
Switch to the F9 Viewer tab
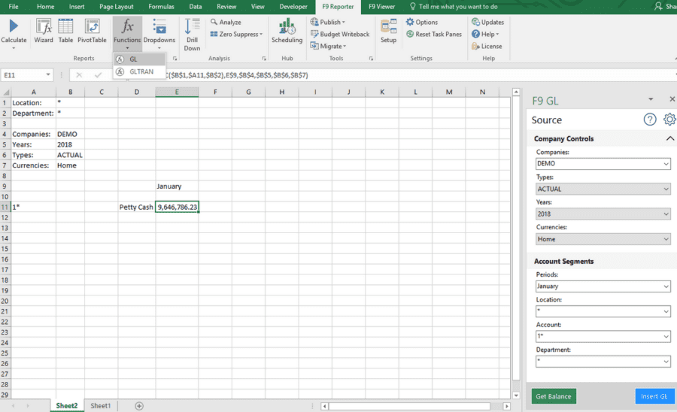point(381,7)
